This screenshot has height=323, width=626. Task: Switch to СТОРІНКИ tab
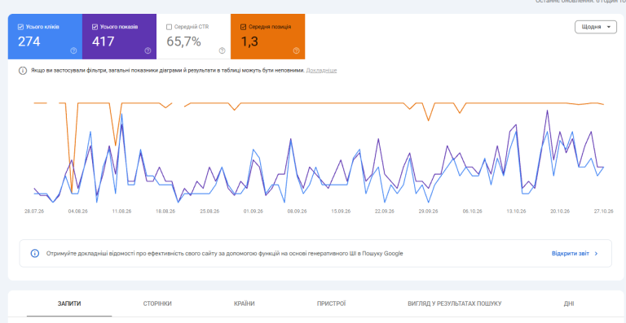(157, 304)
